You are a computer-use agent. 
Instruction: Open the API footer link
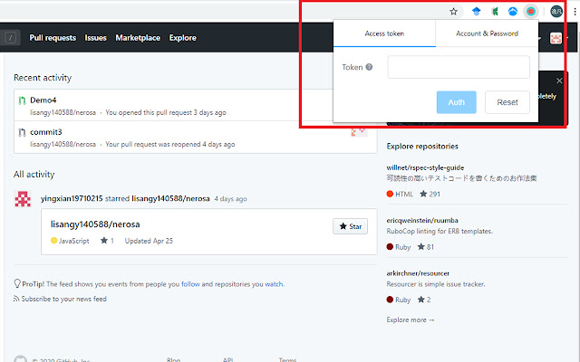[x=227, y=360]
